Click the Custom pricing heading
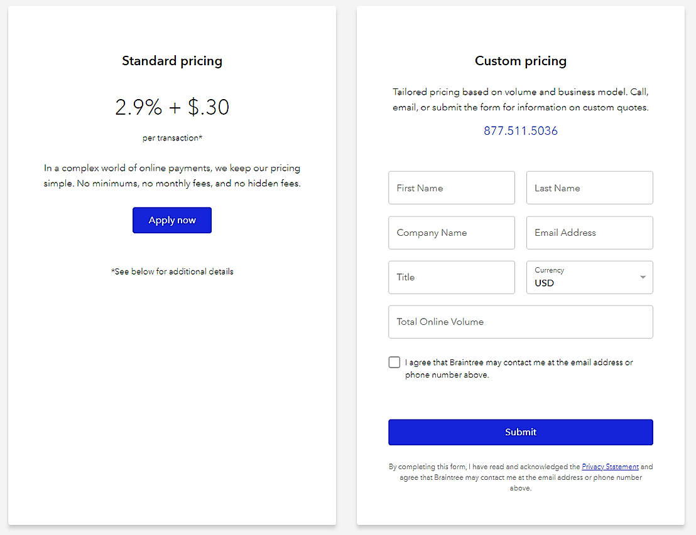Image resolution: width=696 pixels, height=535 pixels. [520, 61]
